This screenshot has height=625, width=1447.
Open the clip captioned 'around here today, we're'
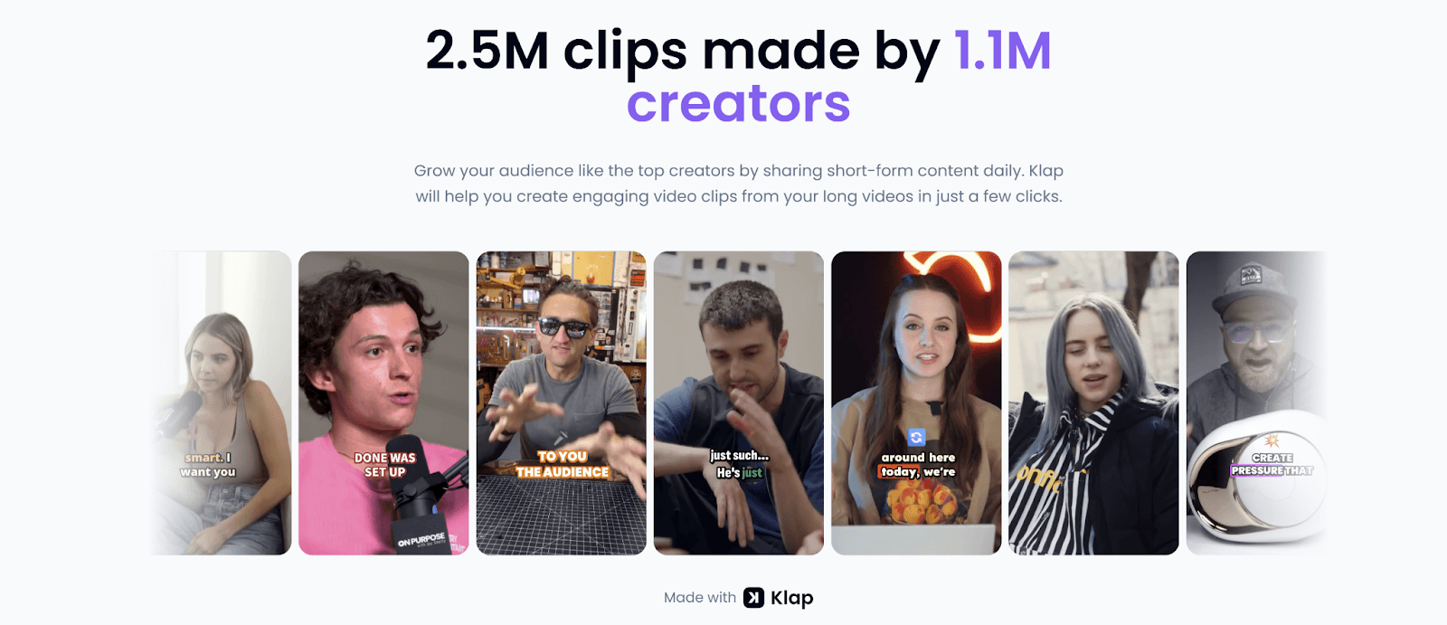tap(916, 403)
